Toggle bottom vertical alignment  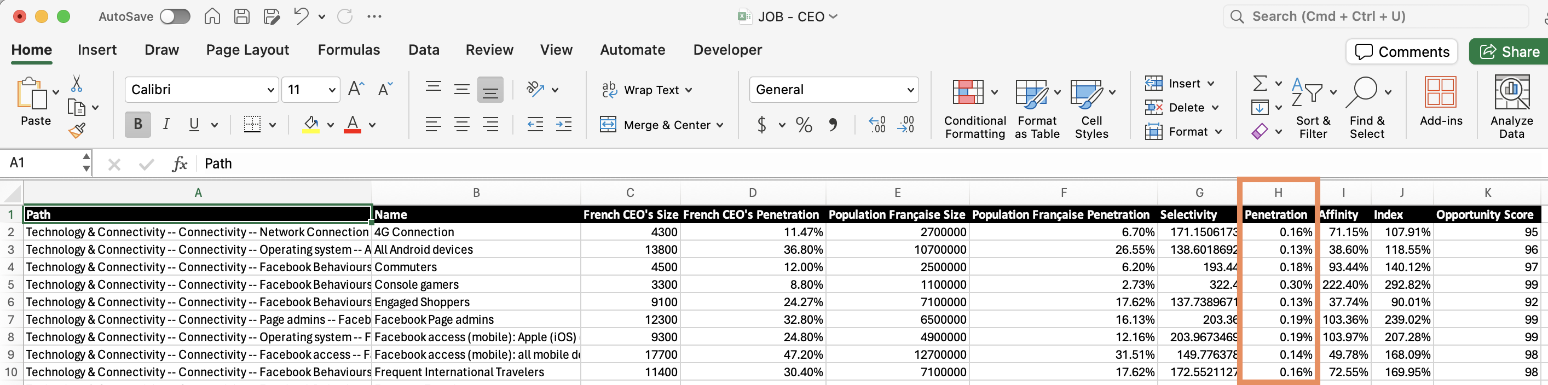click(490, 90)
